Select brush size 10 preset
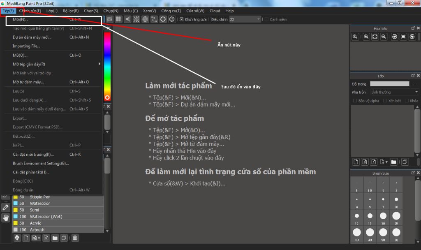421x250 pixels. (396, 201)
